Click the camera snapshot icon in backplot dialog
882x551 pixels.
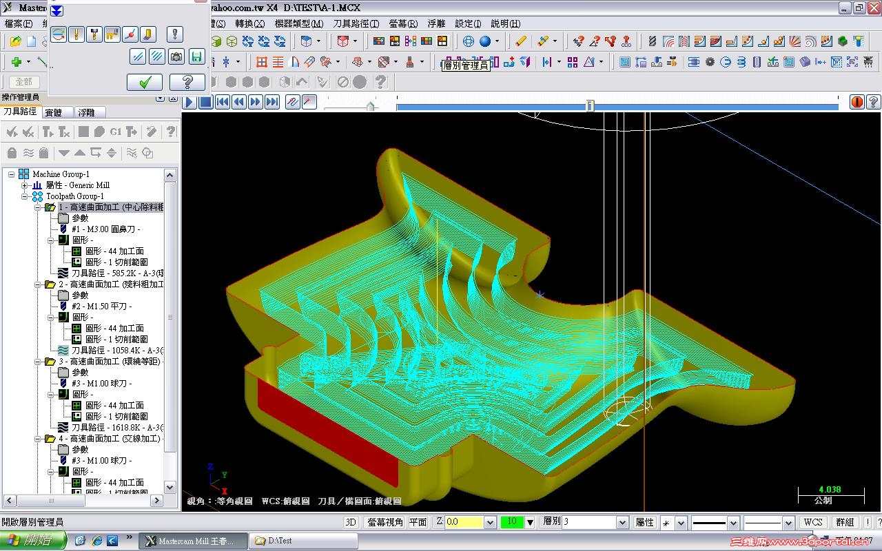pos(176,56)
